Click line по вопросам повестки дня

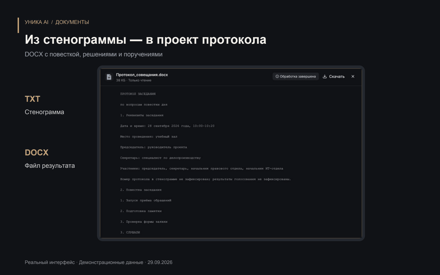[144, 105]
